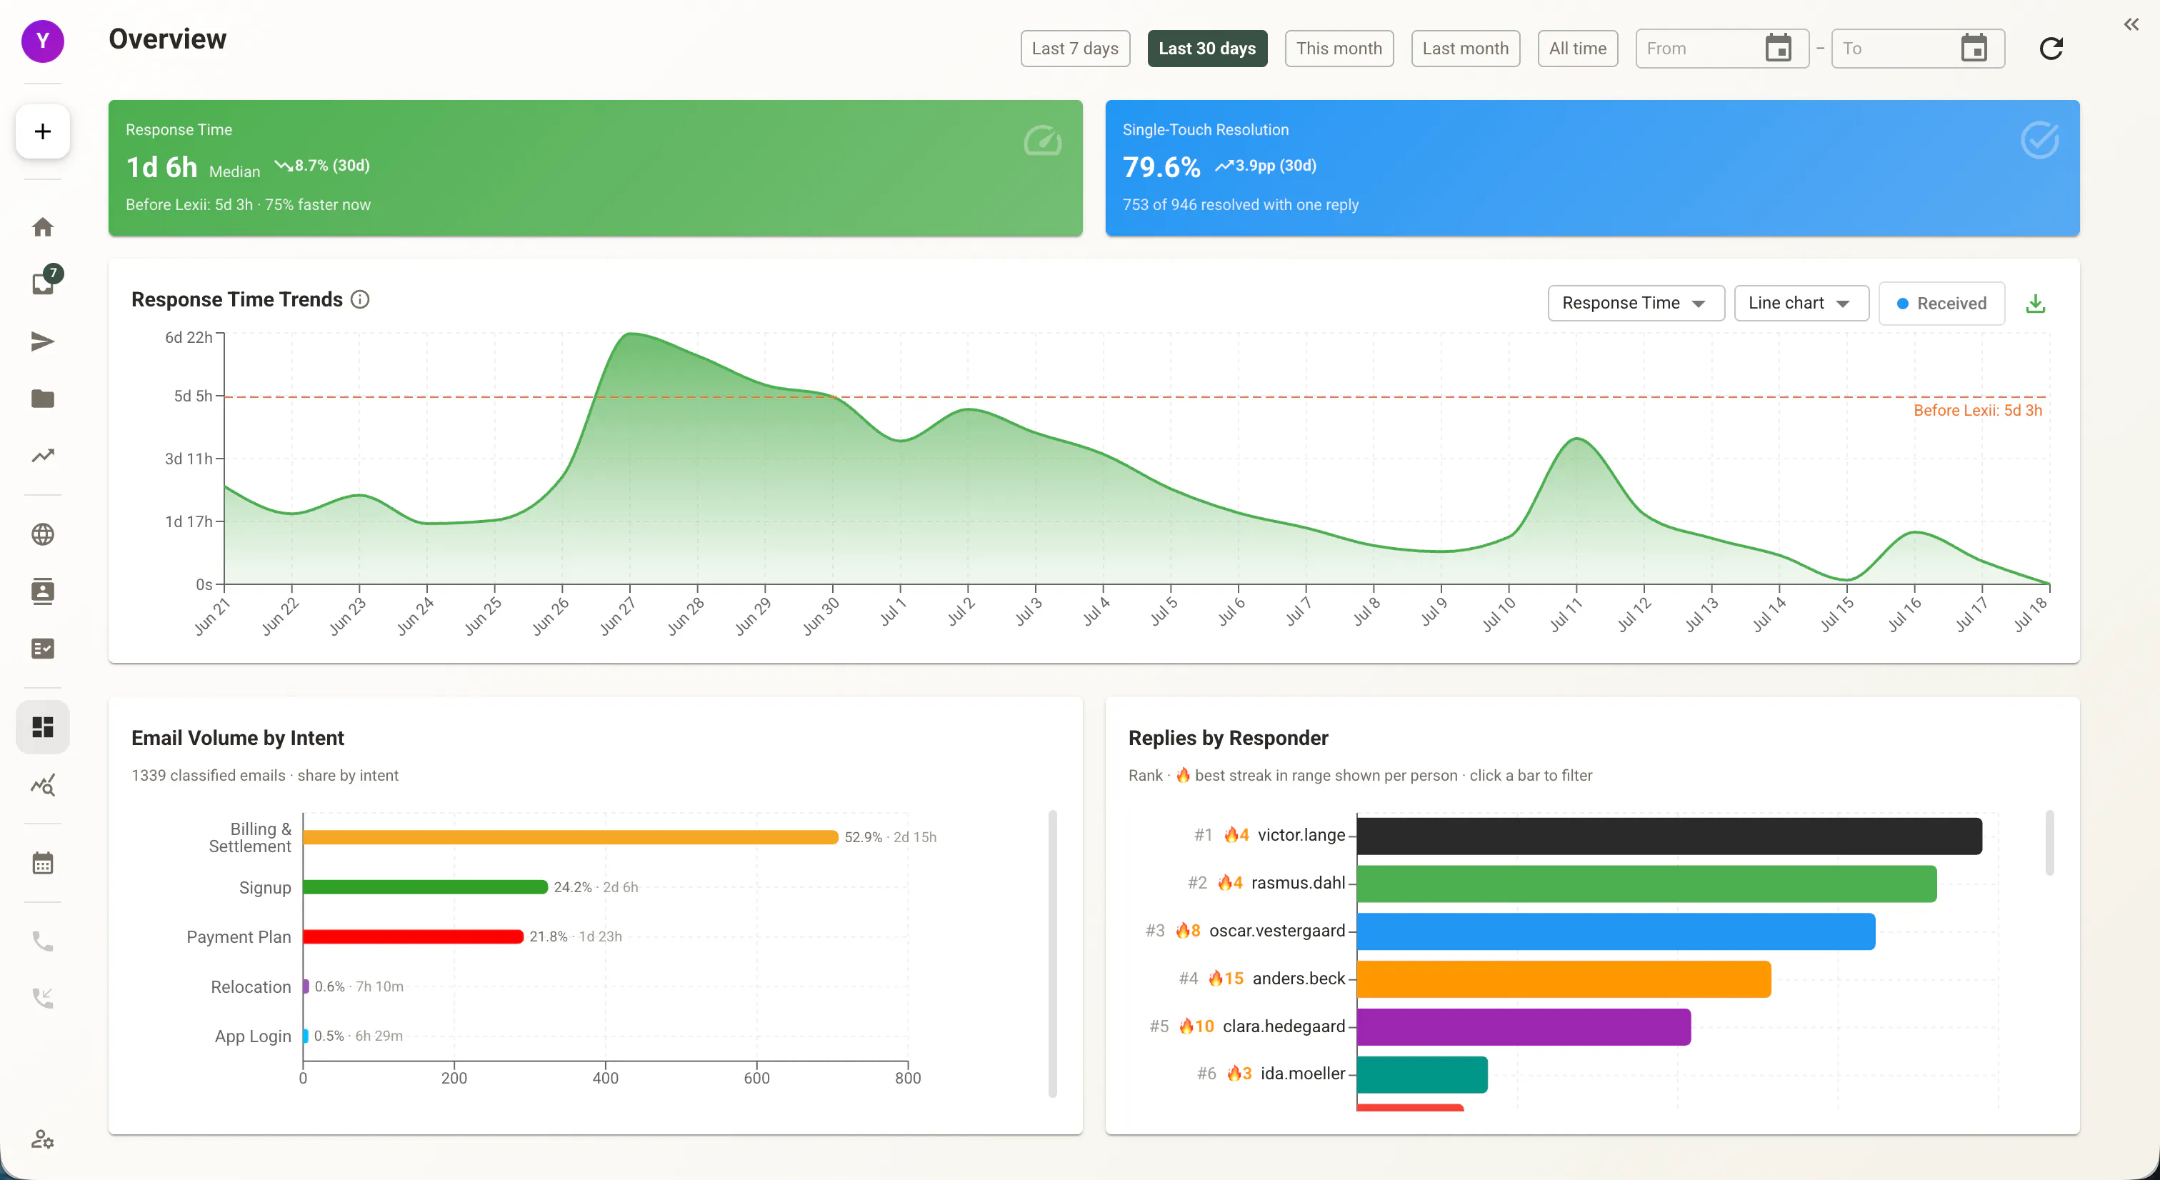Download the Response Time Trends chart
The height and width of the screenshot is (1180, 2160).
point(2035,304)
